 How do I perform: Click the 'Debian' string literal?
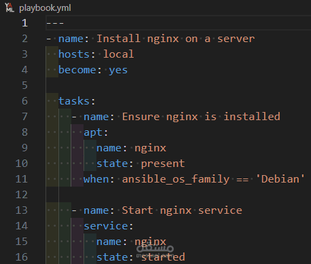point(280,179)
